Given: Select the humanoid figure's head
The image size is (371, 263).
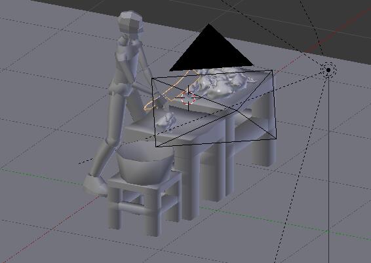Looking at the screenshot, I should pos(131,23).
